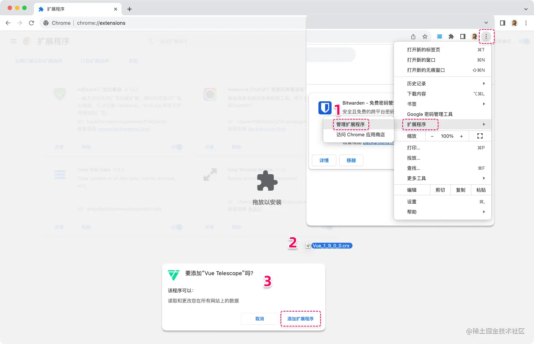Toggle the side panel icon in the overlay toolbar
Screen dimensions: 534x344
[463, 36]
